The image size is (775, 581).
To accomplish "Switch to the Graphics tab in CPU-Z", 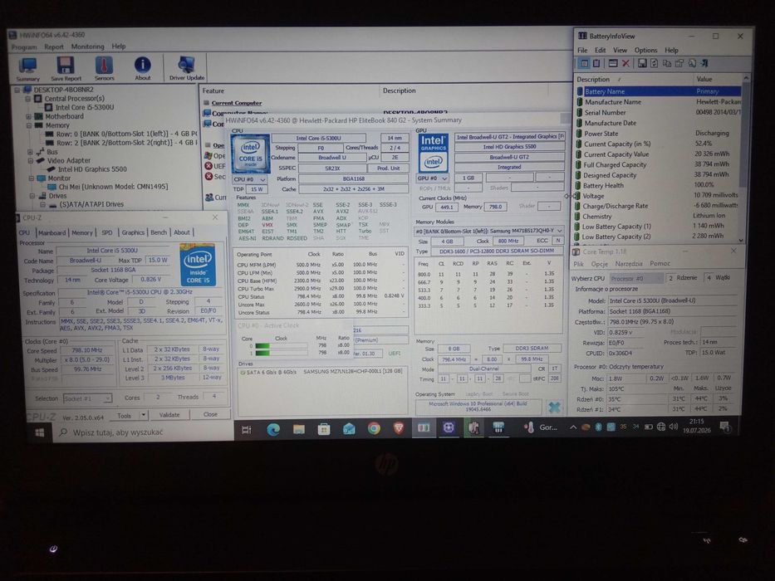I will 133,232.
